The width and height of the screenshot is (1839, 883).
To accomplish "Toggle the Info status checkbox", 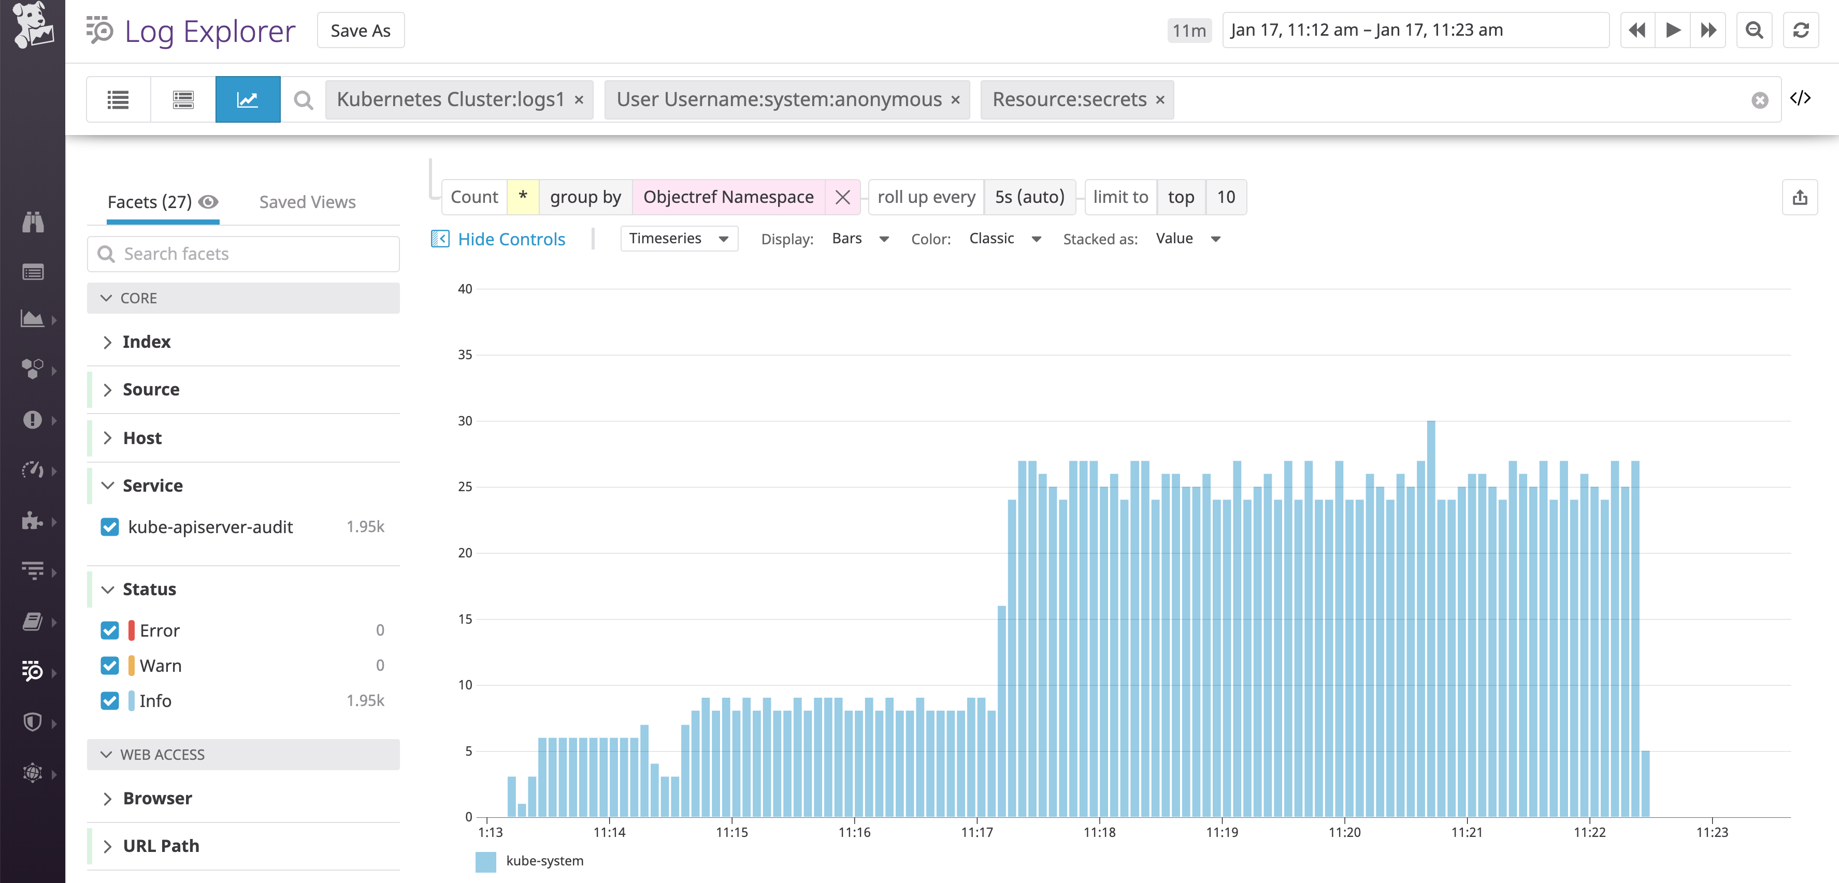I will point(110,700).
